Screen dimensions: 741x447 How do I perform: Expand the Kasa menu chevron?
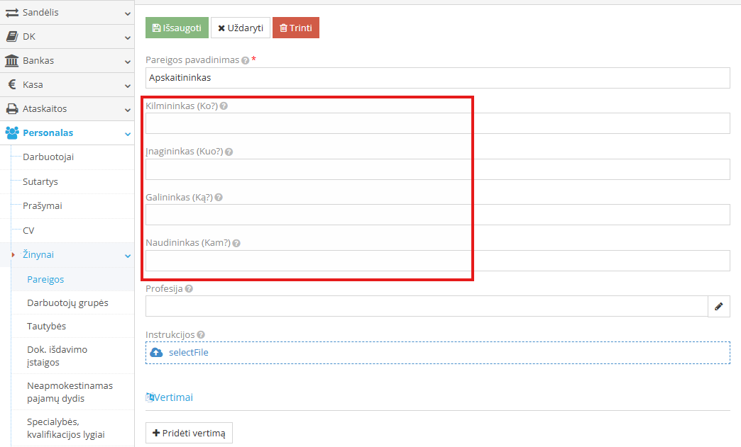tap(128, 86)
